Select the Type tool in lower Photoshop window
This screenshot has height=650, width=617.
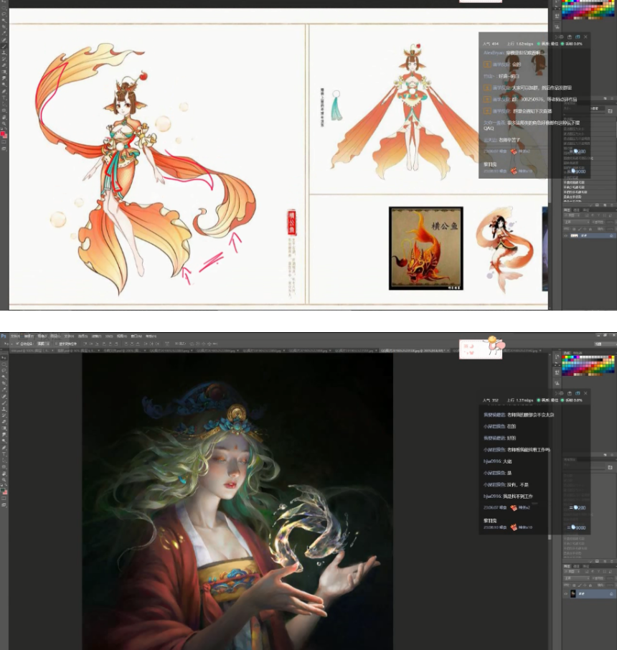point(4,454)
